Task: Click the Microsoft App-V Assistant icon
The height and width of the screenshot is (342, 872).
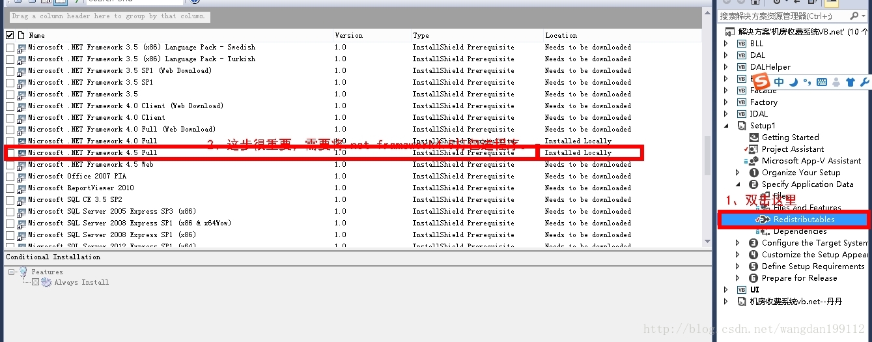Action: coord(754,161)
